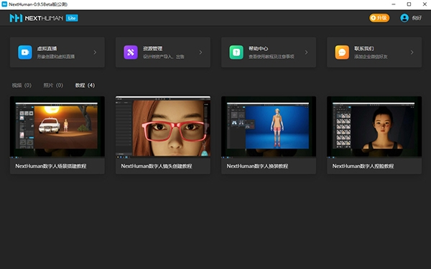Image resolution: width=431 pixels, height=269 pixels.
Task: Click the username next to avatar
Action: [x=417, y=18]
